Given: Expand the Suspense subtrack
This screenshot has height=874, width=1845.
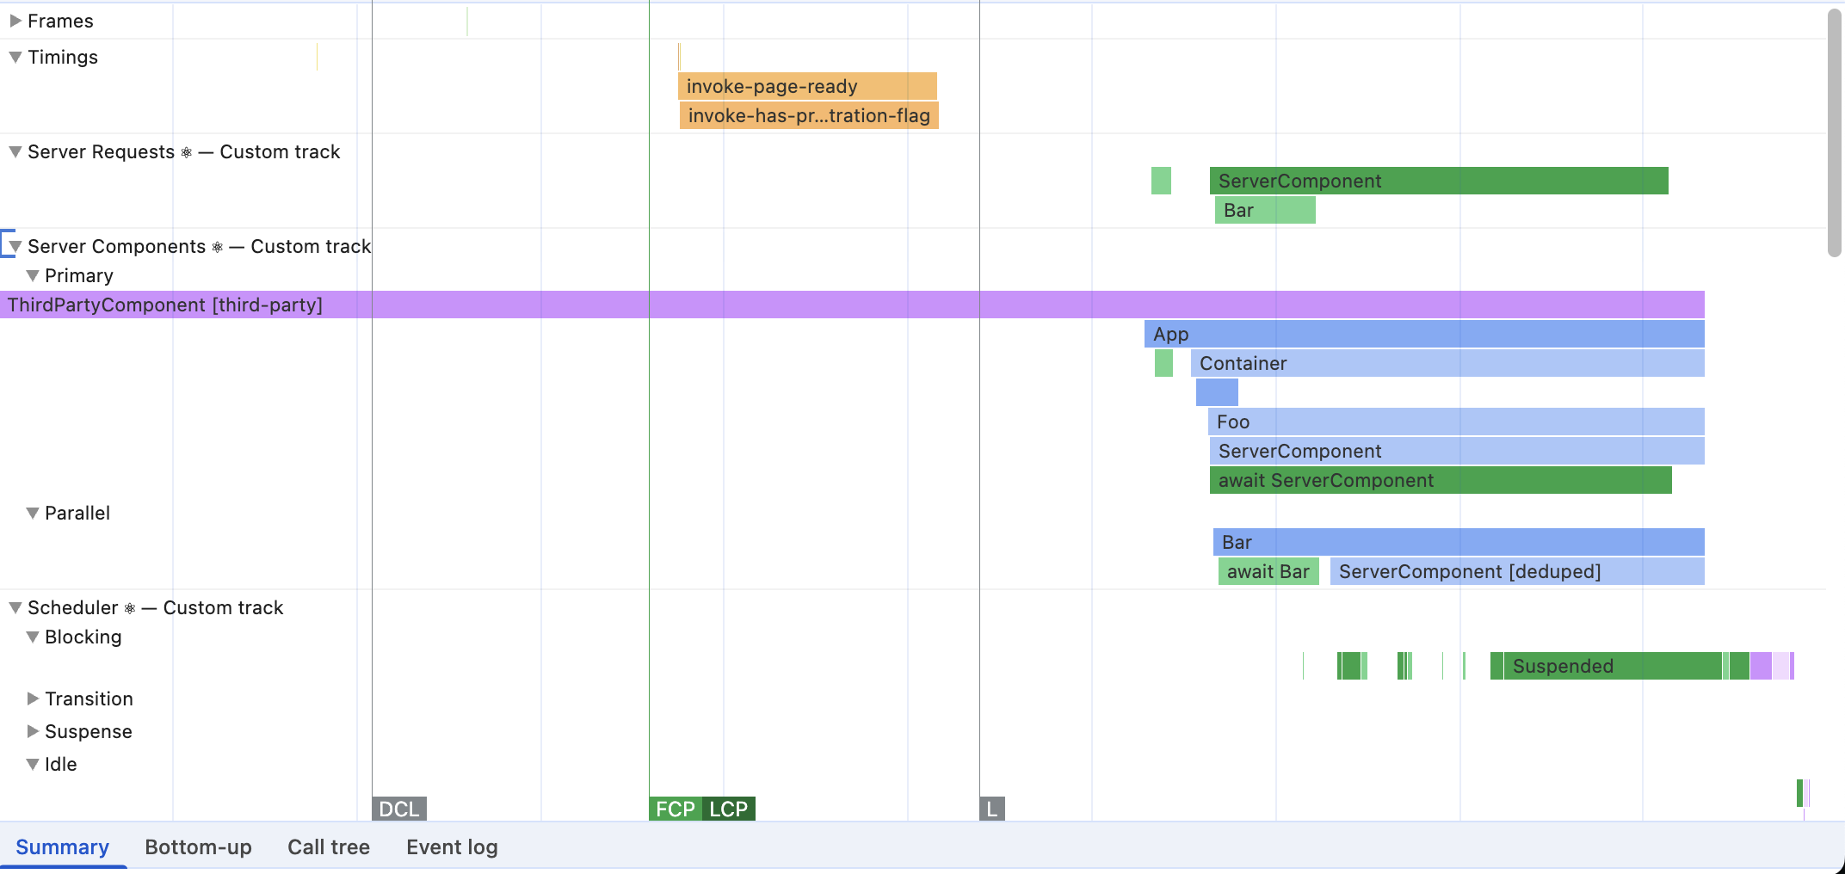Looking at the screenshot, I should pyautogui.click(x=33, y=731).
